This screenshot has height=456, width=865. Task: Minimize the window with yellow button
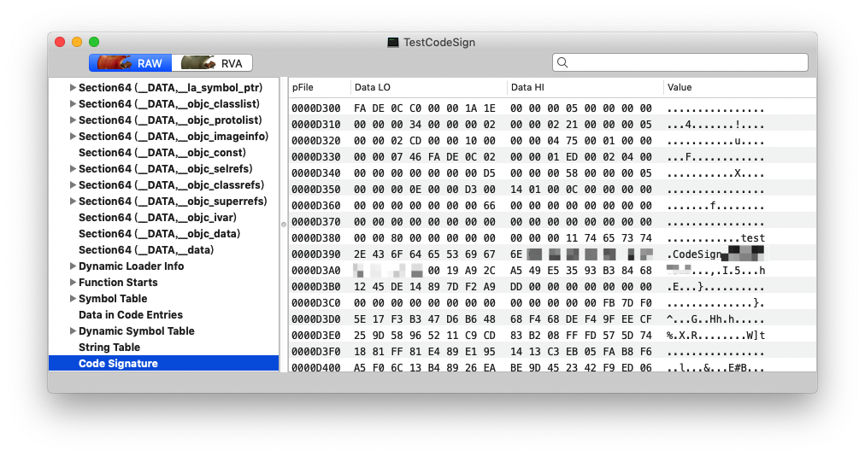click(x=77, y=42)
